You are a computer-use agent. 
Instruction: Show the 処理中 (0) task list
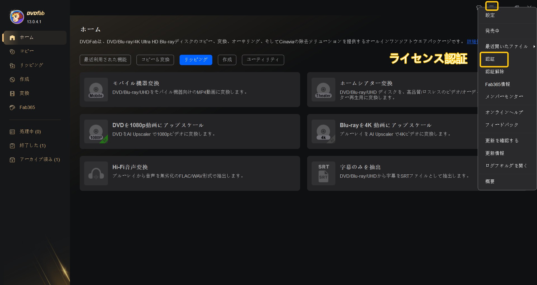[x=35, y=132]
